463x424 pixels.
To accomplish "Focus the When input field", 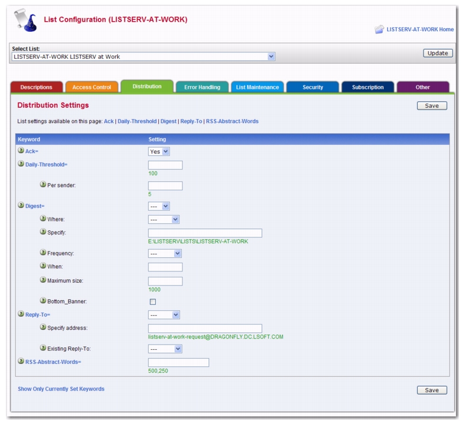I will [x=165, y=267].
